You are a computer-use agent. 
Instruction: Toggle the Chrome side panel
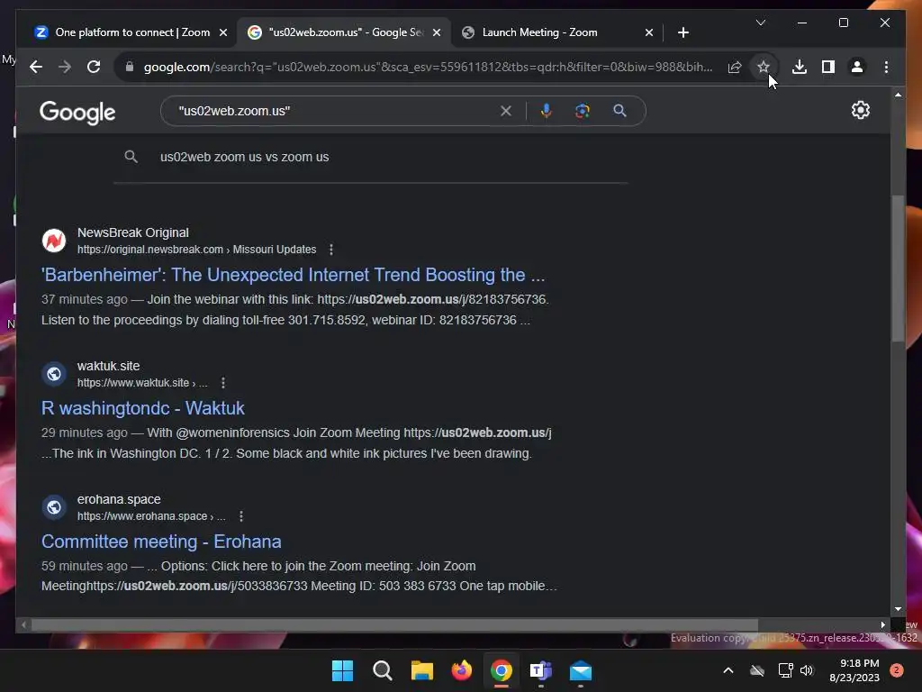pyautogui.click(x=828, y=67)
